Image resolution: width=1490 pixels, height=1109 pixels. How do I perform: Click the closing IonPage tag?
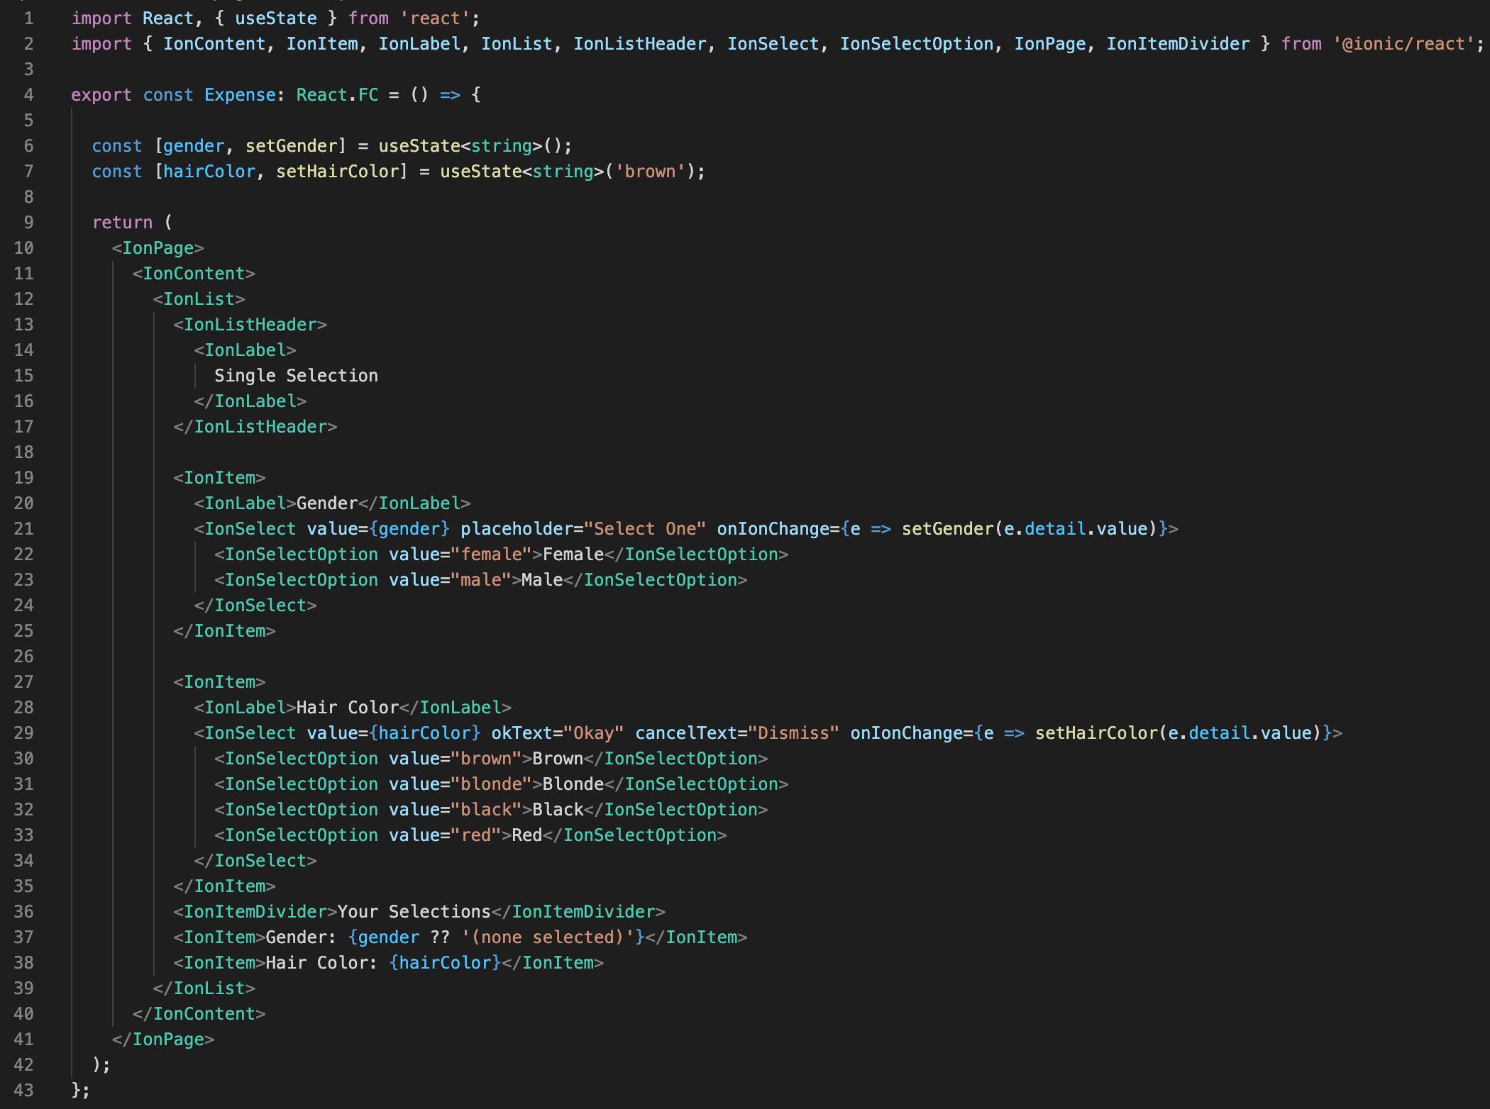point(163,1040)
